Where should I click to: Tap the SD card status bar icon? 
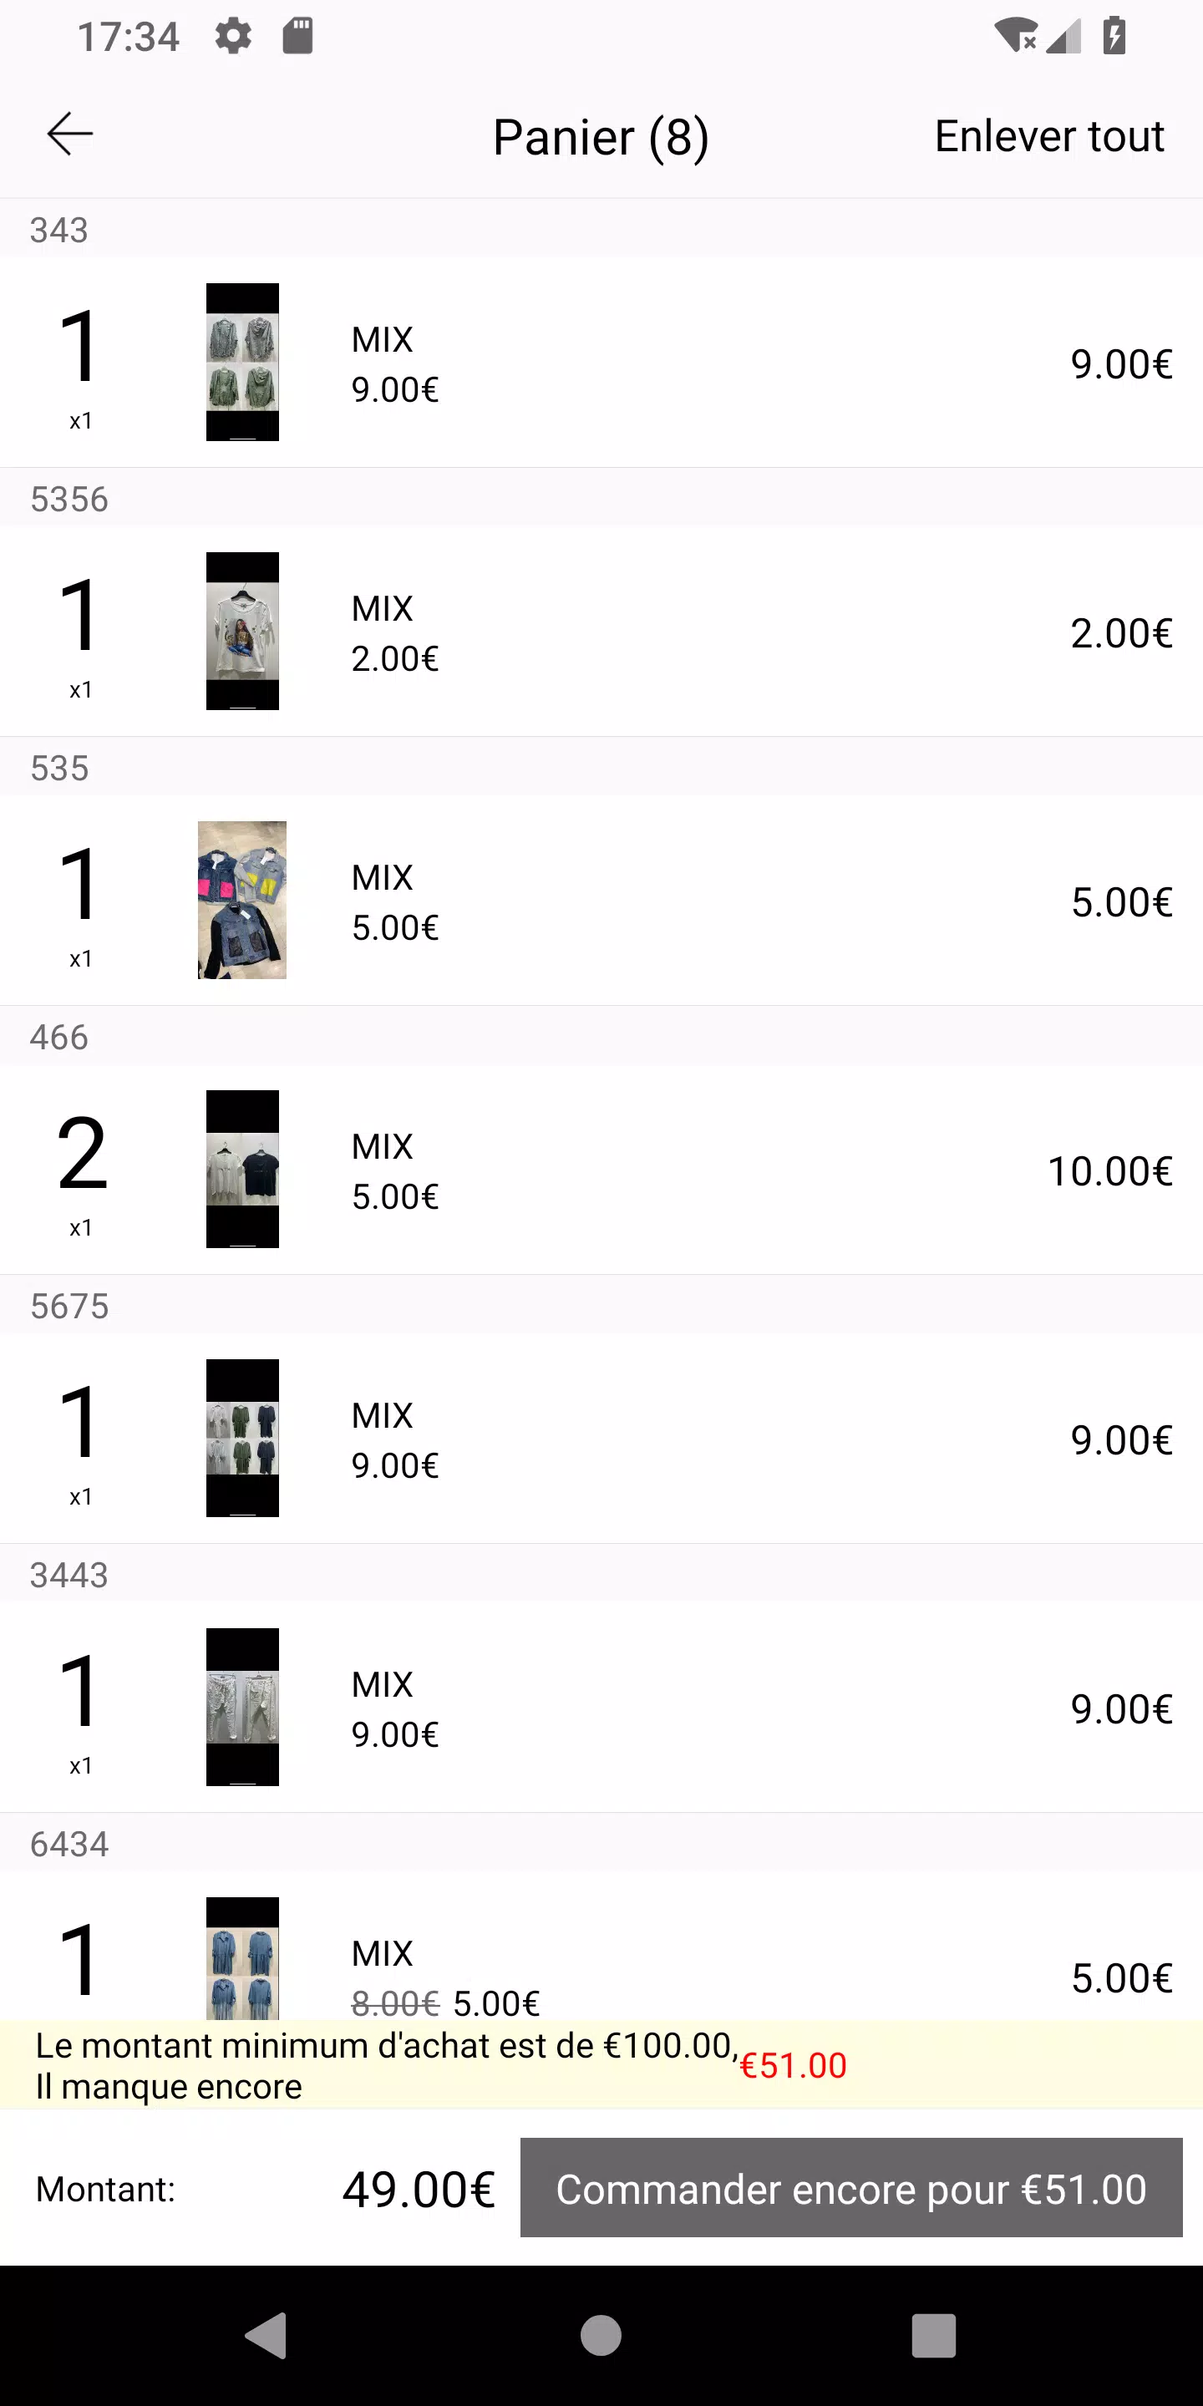coord(298,37)
